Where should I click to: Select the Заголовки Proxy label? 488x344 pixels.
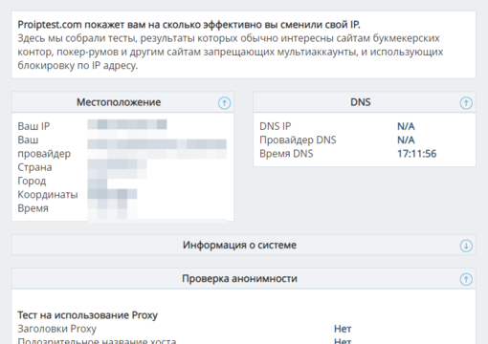(x=57, y=329)
